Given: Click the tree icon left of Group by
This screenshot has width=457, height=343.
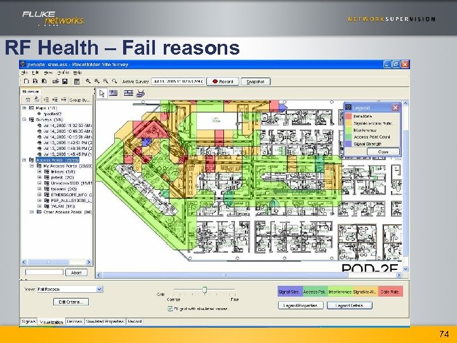Looking at the screenshot, I should point(64,100).
